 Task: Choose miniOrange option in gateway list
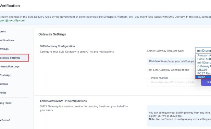[x=203, y=63]
